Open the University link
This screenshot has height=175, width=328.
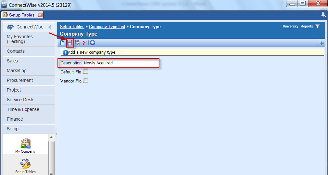[291, 26]
